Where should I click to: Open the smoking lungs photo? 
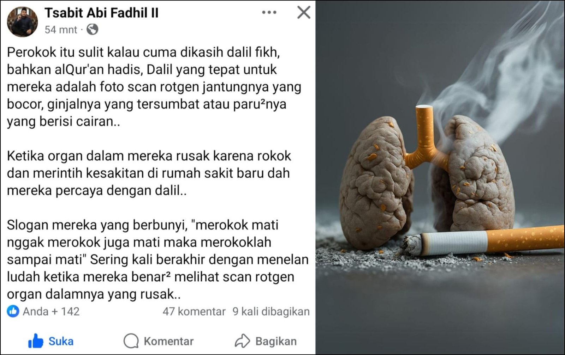[440, 177]
